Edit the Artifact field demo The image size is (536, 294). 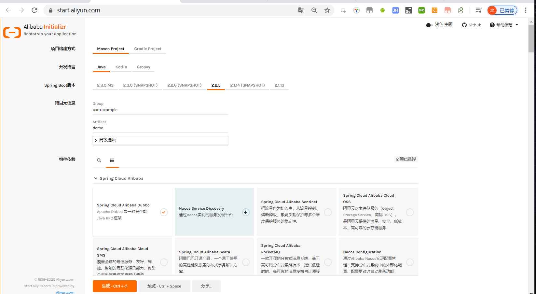(160, 128)
